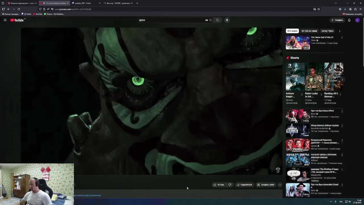The height and width of the screenshot is (205, 364).
Task: Open options for Балдежный Пересказ ДЕКСТЕР
Action: click(x=342, y=140)
